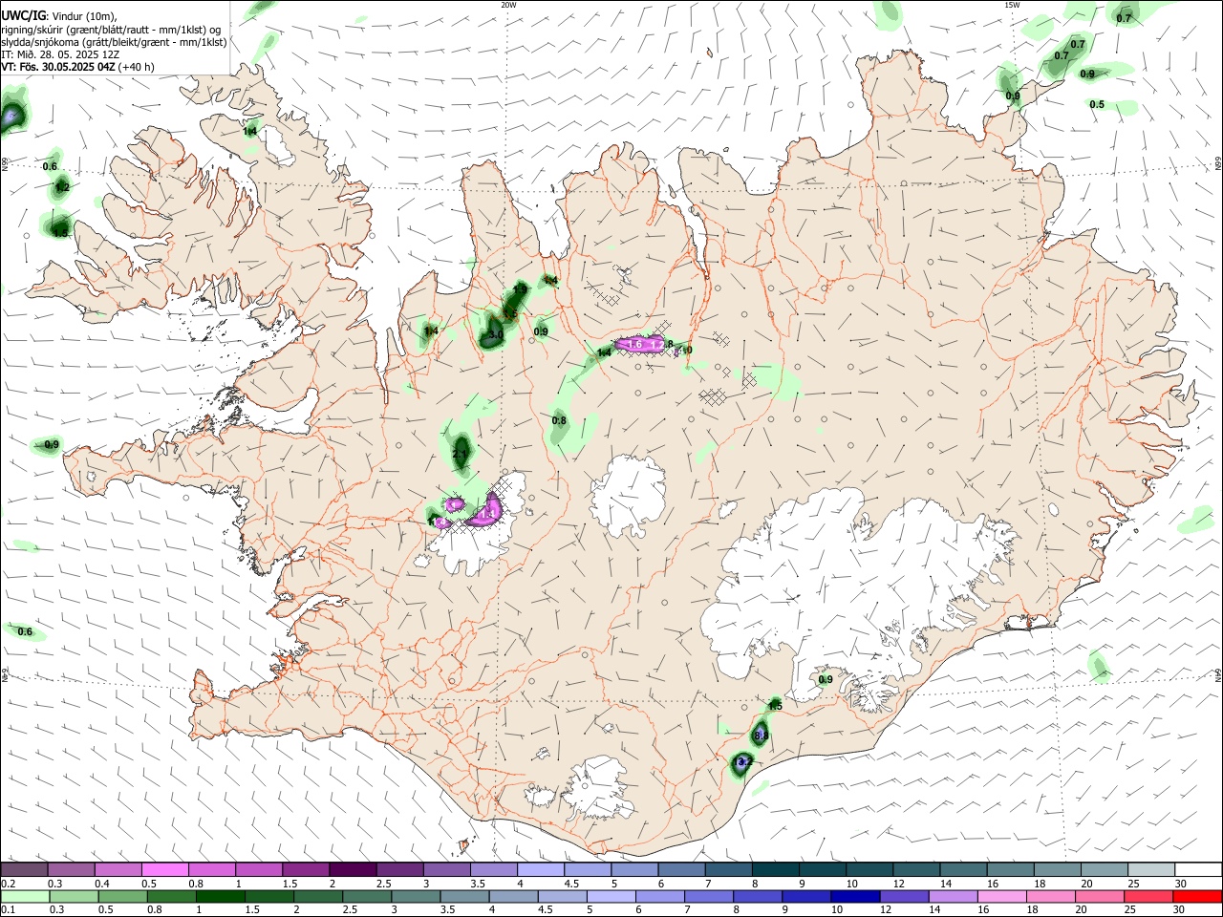Viewport: 1223px width, 917px height.
Task: Select the white 30+ snow legend swatch
Action: click(1198, 869)
